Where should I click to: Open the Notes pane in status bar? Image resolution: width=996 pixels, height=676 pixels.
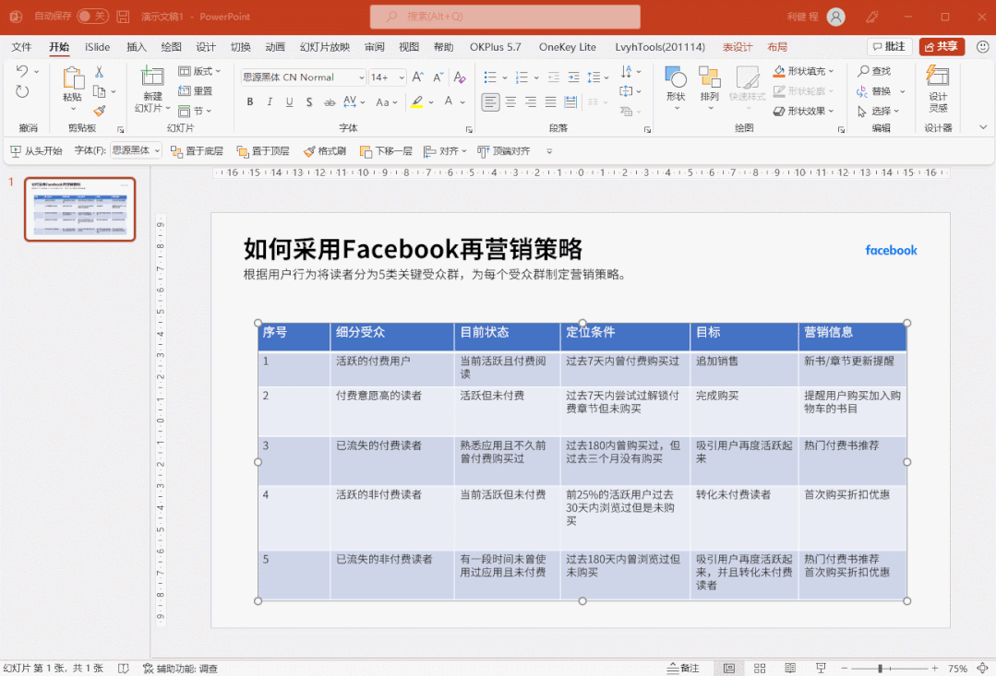coord(683,668)
